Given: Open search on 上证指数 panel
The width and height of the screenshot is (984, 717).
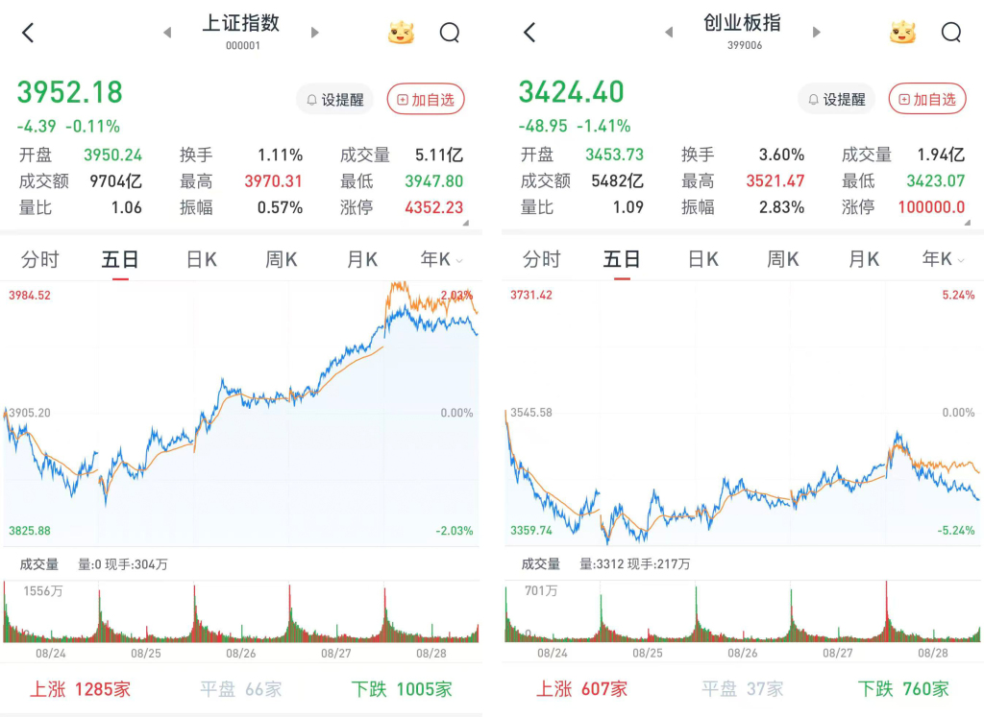Looking at the screenshot, I should [450, 33].
